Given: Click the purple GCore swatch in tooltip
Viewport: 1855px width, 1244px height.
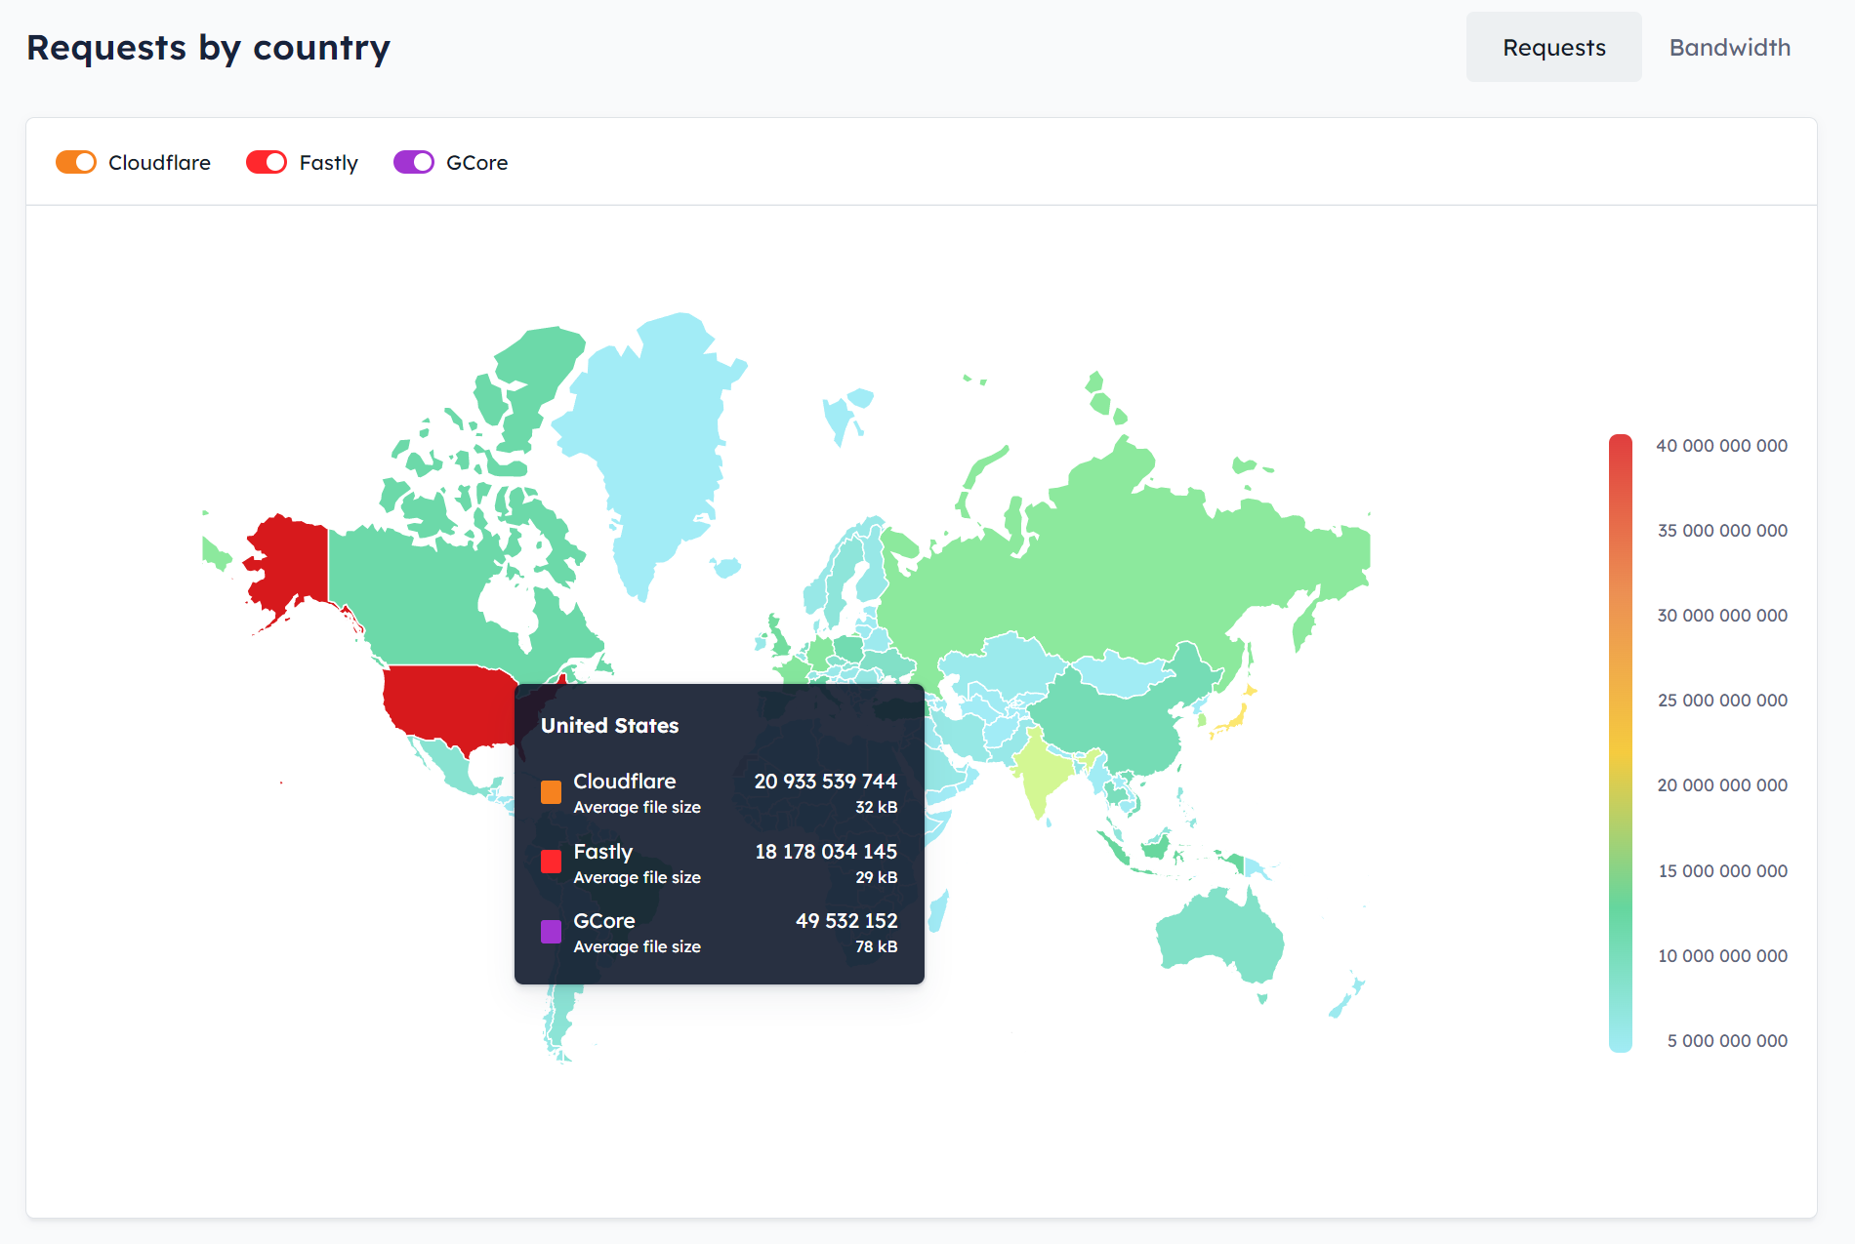Looking at the screenshot, I should coord(551,932).
